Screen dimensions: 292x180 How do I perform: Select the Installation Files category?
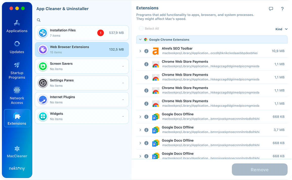(x=82, y=33)
